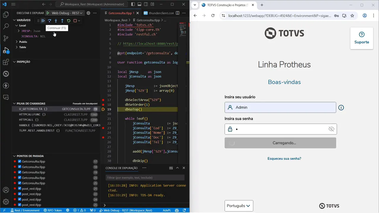
Task: Expand the JRESP variable node
Action: [19, 31]
